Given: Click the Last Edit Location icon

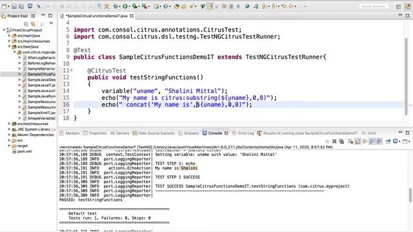Looking at the screenshot, I should pos(284,6).
